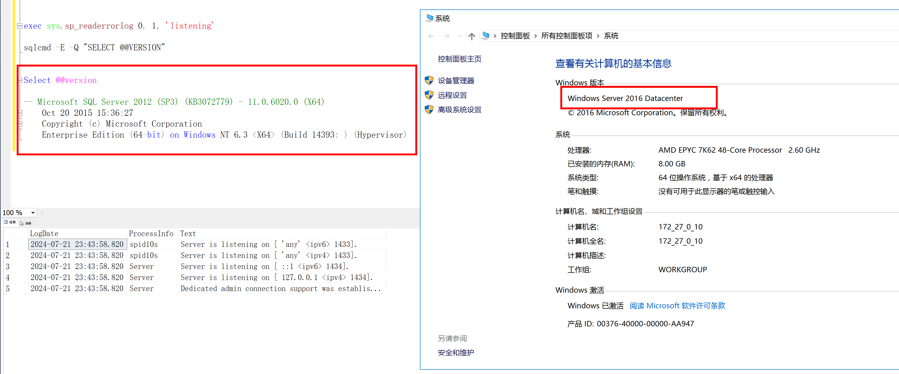Click ipv6 1433 listening text cell
The width and height of the screenshot is (899, 374).
coord(282,244)
